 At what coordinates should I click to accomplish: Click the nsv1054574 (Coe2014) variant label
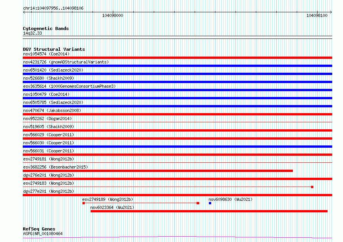tap(46, 54)
